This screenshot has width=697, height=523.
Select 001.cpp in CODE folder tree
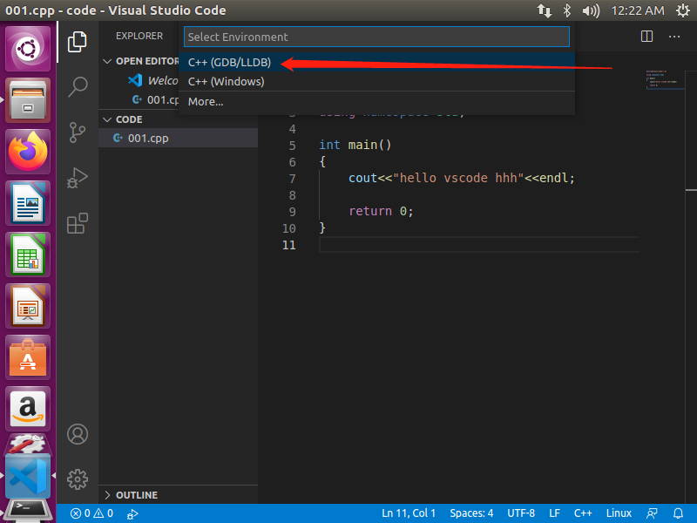click(178, 139)
